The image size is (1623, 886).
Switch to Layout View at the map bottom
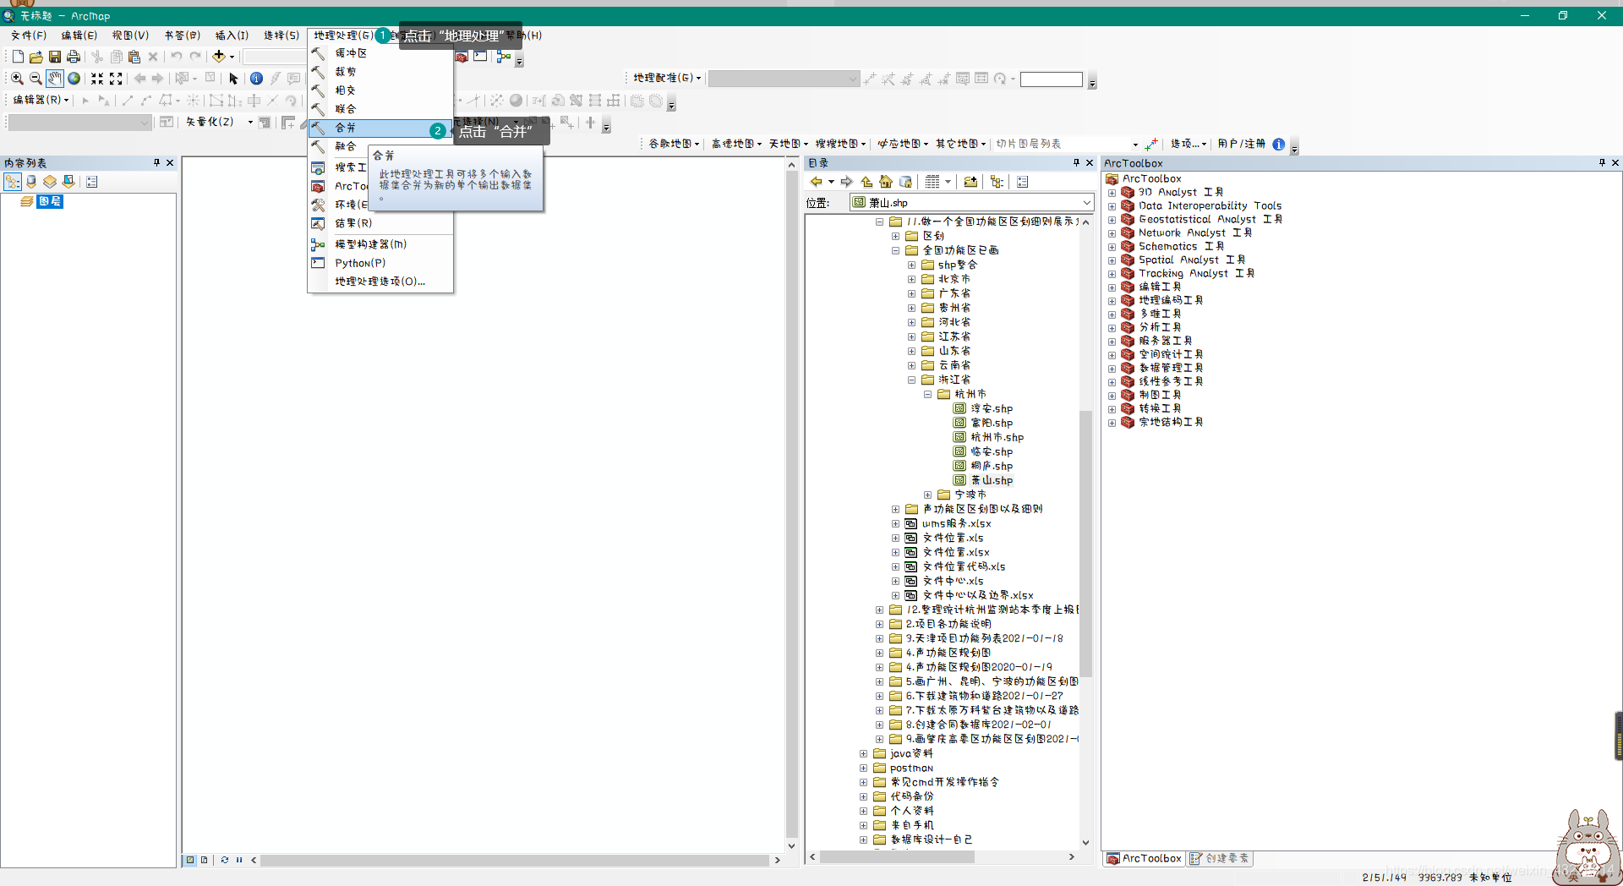point(205,860)
